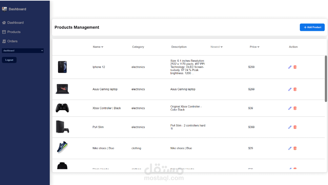Viewport: 328px width, 185px height.
Task: Sort products by Name column
Action: pyautogui.click(x=98, y=47)
